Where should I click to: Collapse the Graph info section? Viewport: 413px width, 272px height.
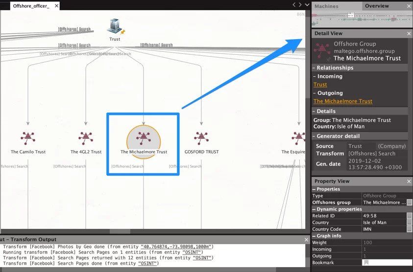(314, 236)
